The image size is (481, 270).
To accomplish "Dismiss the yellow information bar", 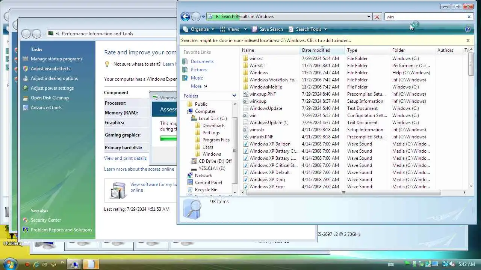I will click(468, 40).
